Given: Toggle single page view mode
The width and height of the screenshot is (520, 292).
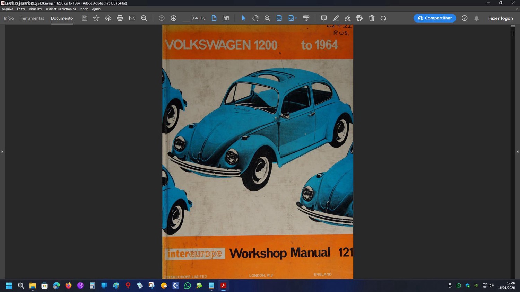Looking at the screenshot, I should pyautogui.click(x=214, y=18).
